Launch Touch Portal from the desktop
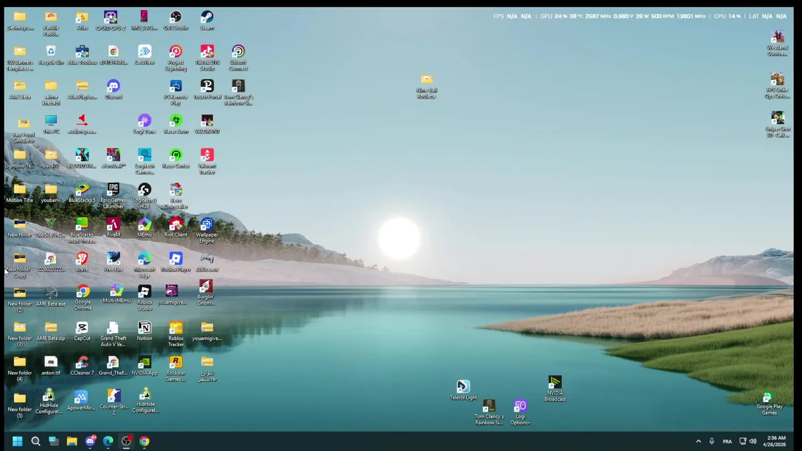 [x=207, y=89]
